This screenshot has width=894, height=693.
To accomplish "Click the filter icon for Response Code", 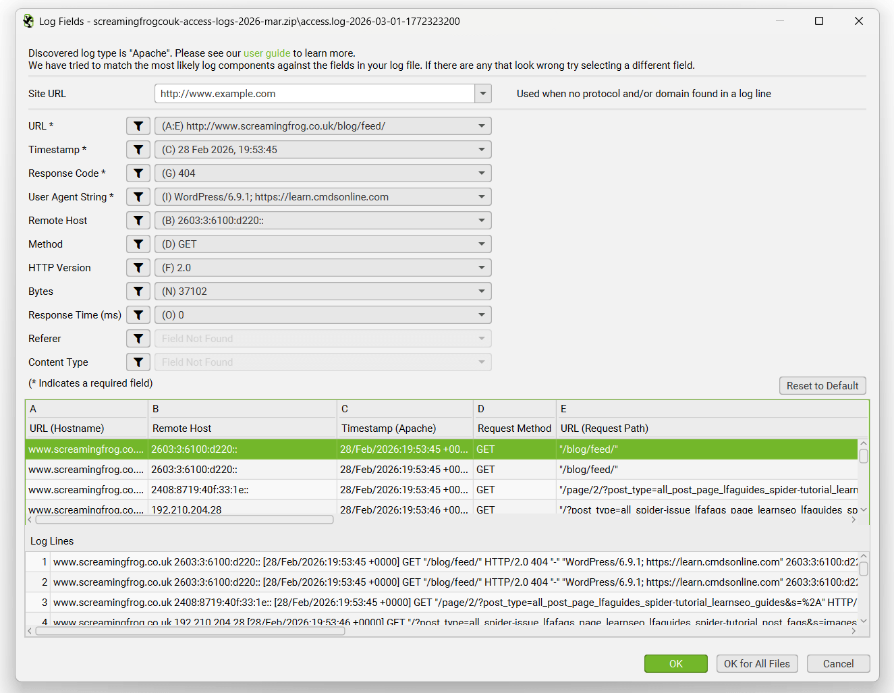I will pyautogui.click(x=138, y=173).
